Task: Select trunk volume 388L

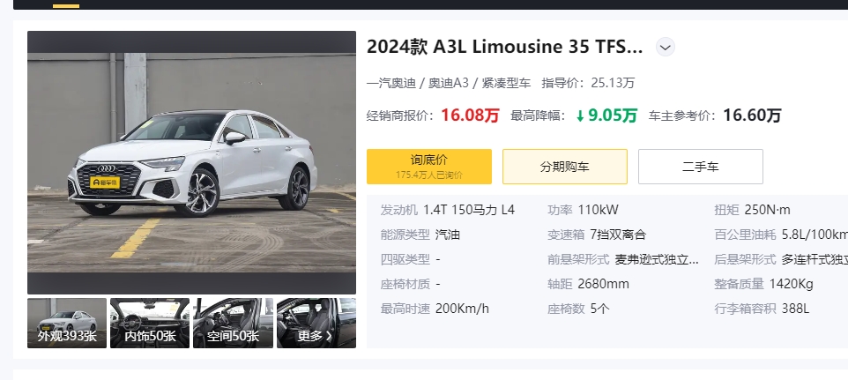Action: tap(795, 309)
